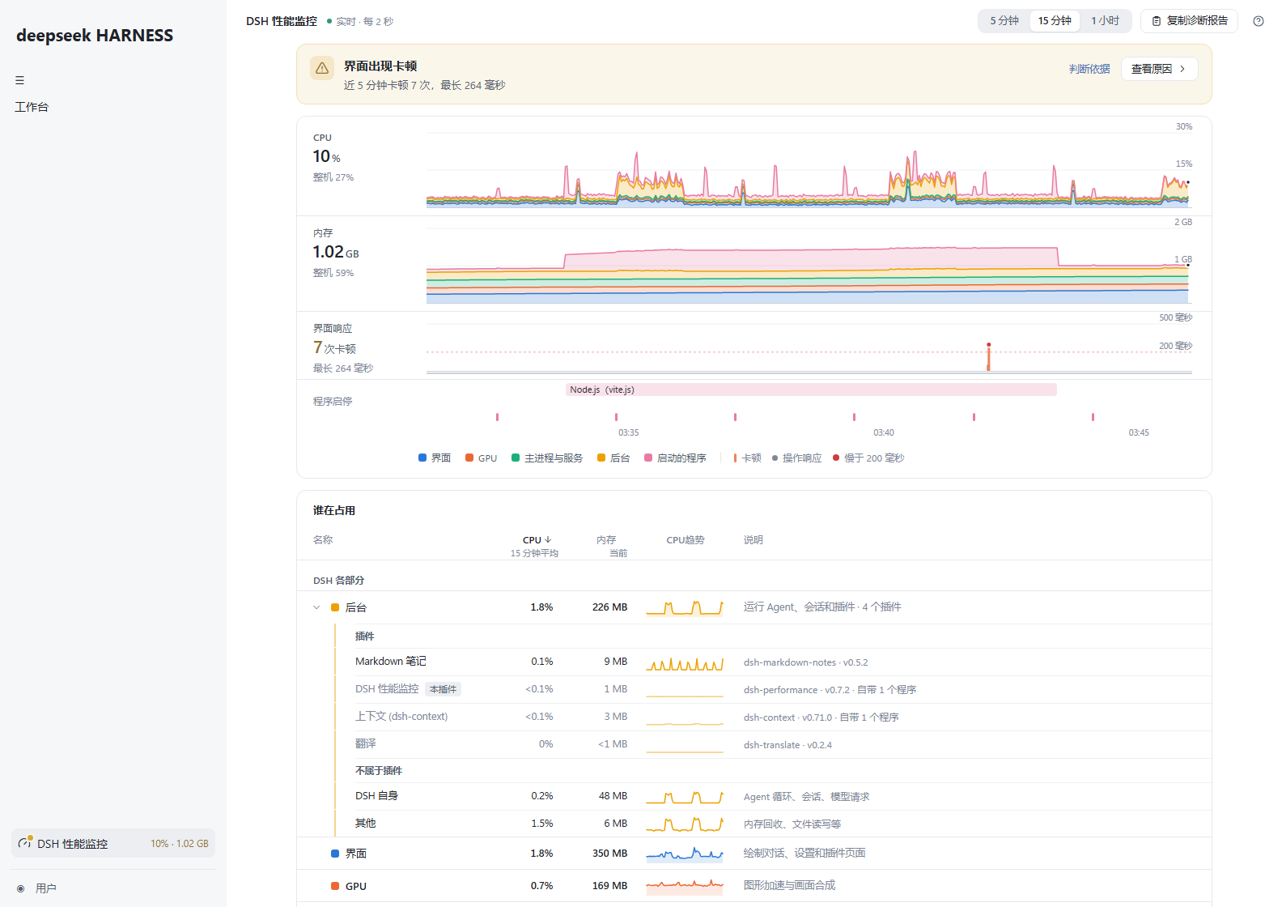Toggle the sidebar hamburger menu icon
Screen dimensions: 1282x907
[x=19, y=80]
